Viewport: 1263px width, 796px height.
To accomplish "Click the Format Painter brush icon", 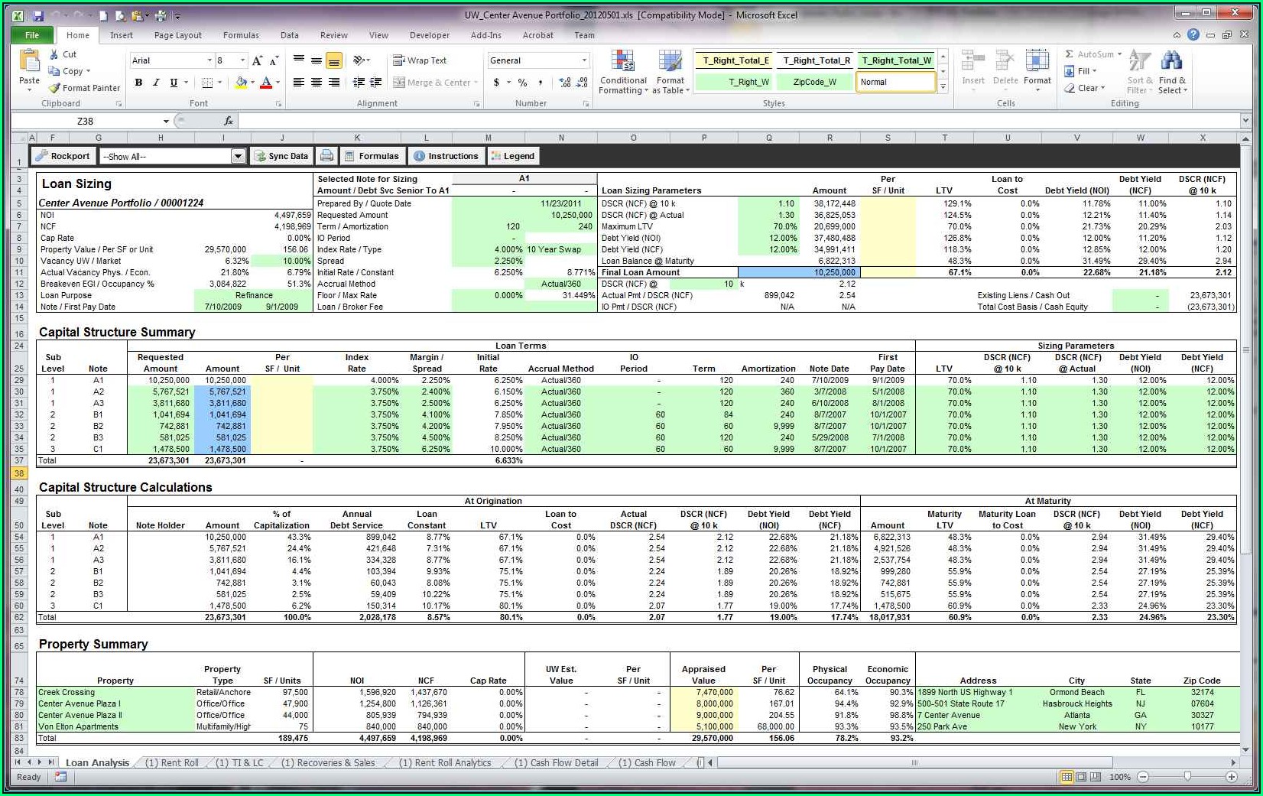I will coord(54,88).
